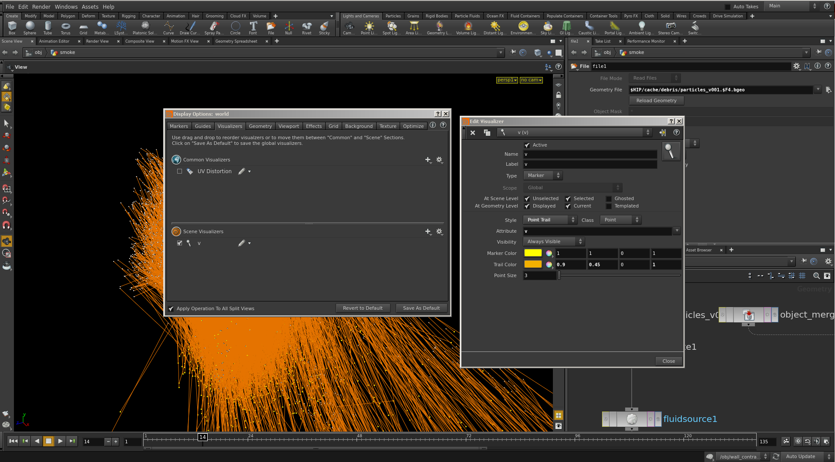Click the Auto Update button in status bar
This screenshot has width=835, height=462.
(801, 456)
